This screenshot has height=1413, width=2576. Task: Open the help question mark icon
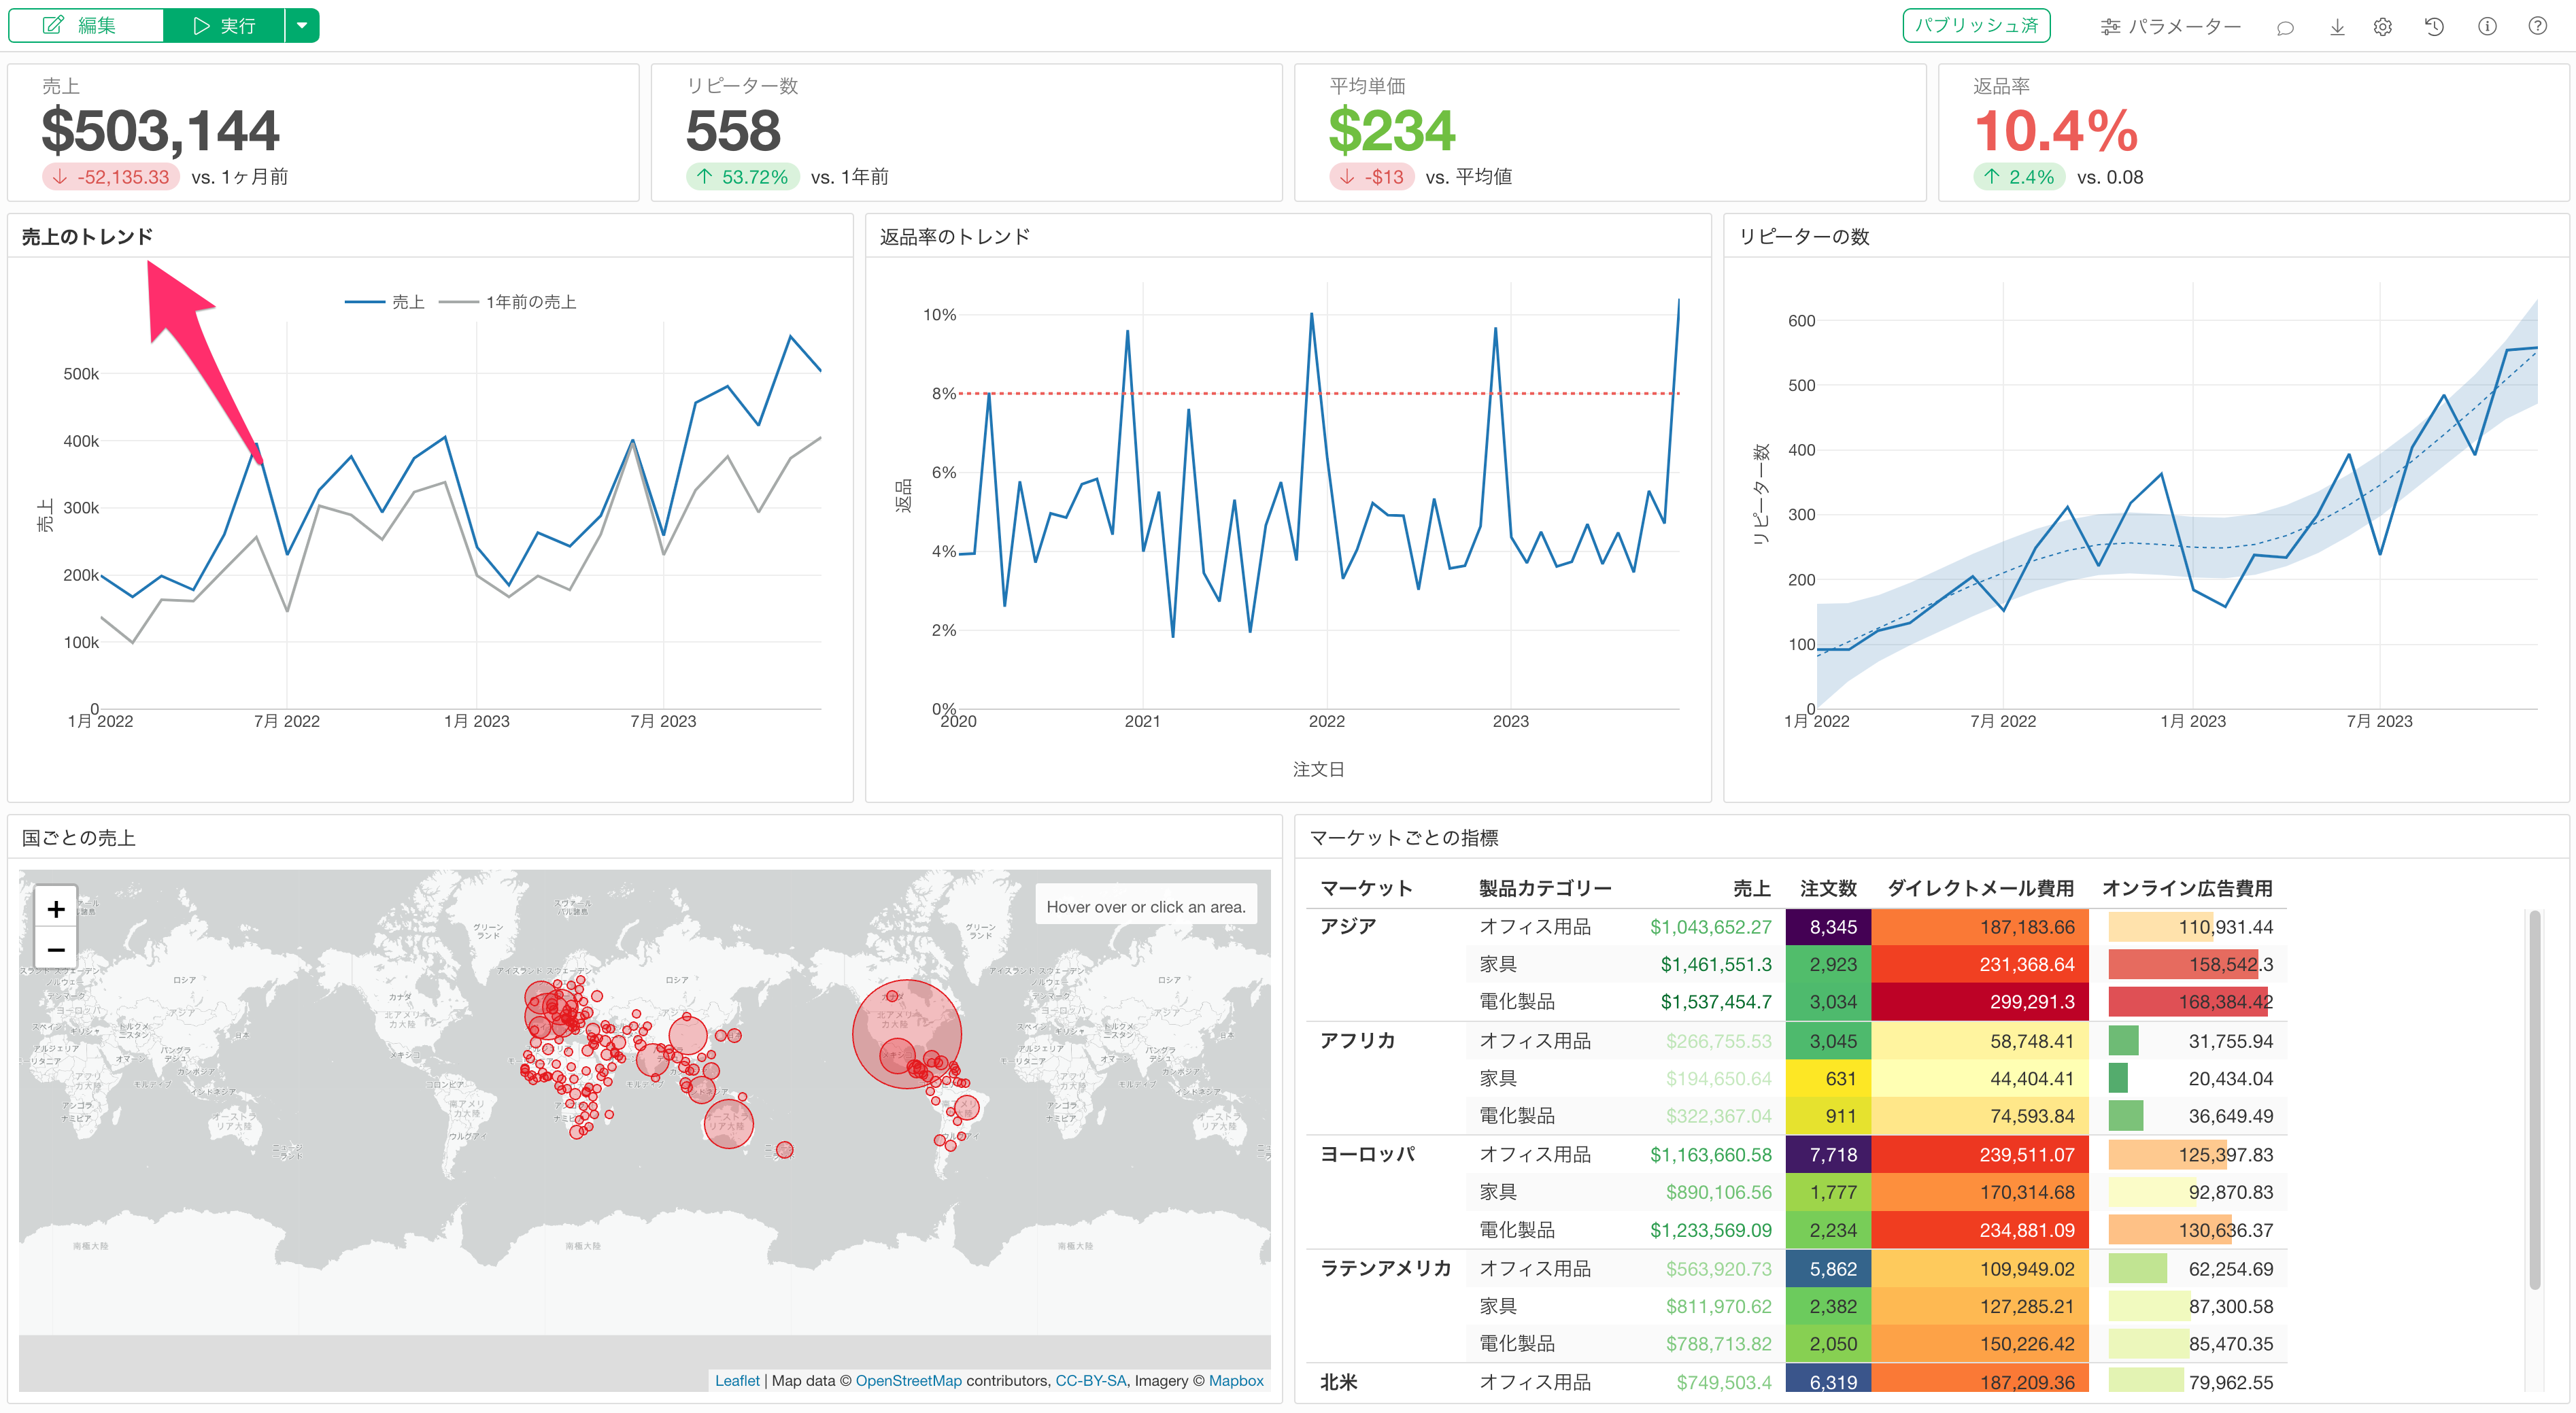[x=2538, y=27]
